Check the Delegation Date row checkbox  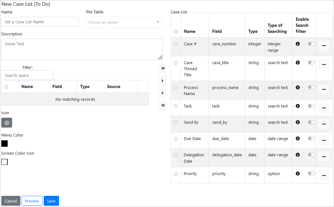[x=176, y=155]
